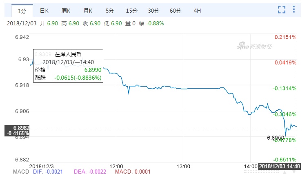302x174 pixels.
Task: Select the 60分 interval tab
Action: point(175,9)
